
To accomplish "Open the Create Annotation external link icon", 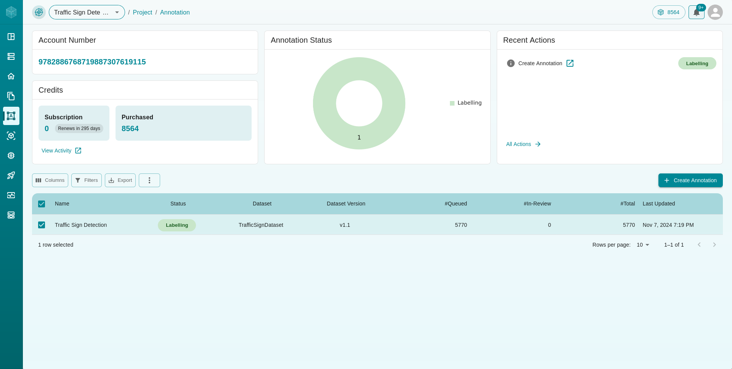I will tap(570, 63).
